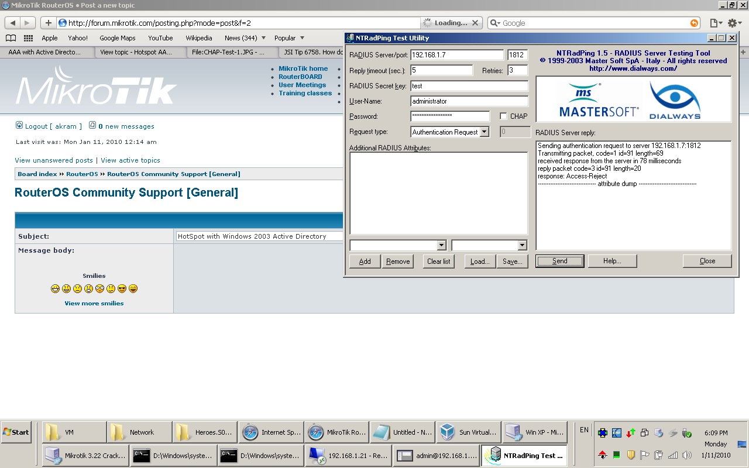Screen dimensions: 749x468
Task: Show all bookmarks via the book icon
Action: [x=11, y=38]
